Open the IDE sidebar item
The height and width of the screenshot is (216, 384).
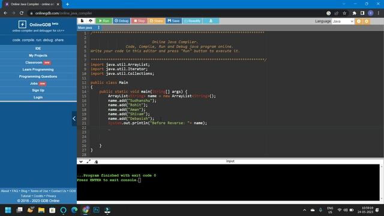click(x=38, y=49)
